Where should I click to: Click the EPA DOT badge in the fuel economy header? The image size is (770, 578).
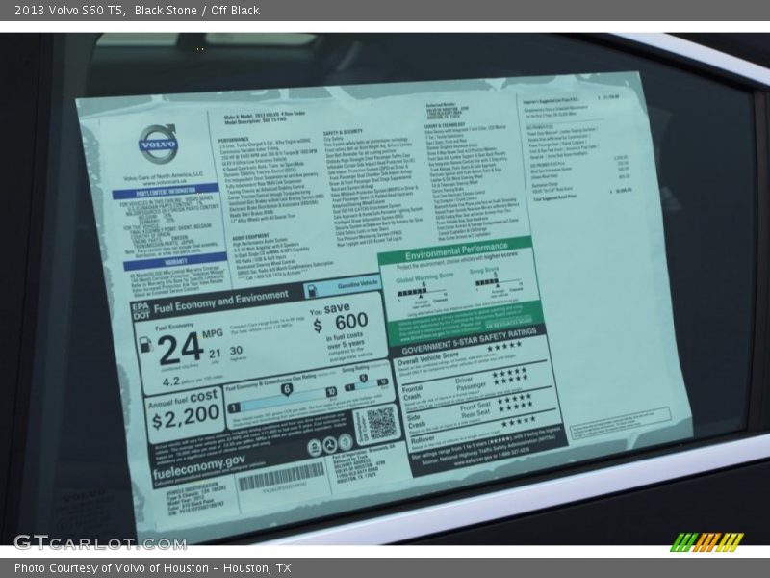(x=141, y=311)
